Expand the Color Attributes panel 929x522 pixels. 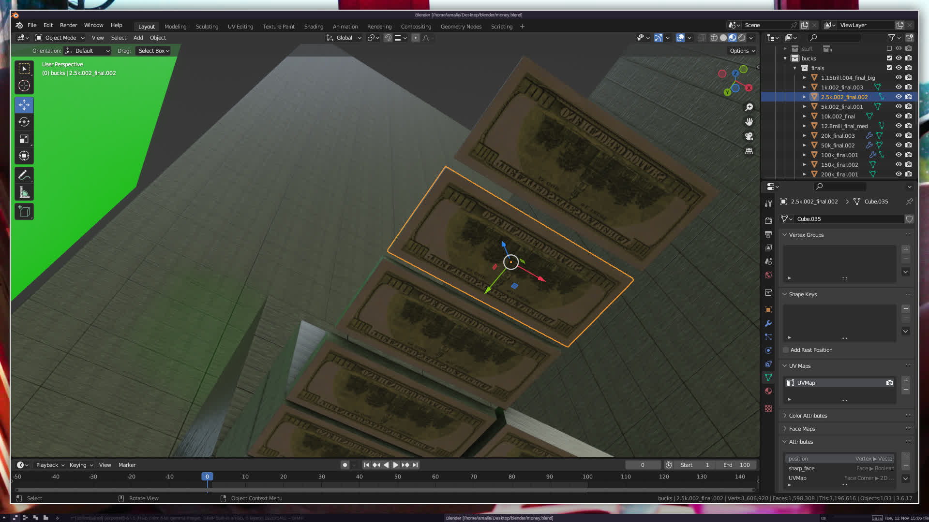click(x=808, y=416)
